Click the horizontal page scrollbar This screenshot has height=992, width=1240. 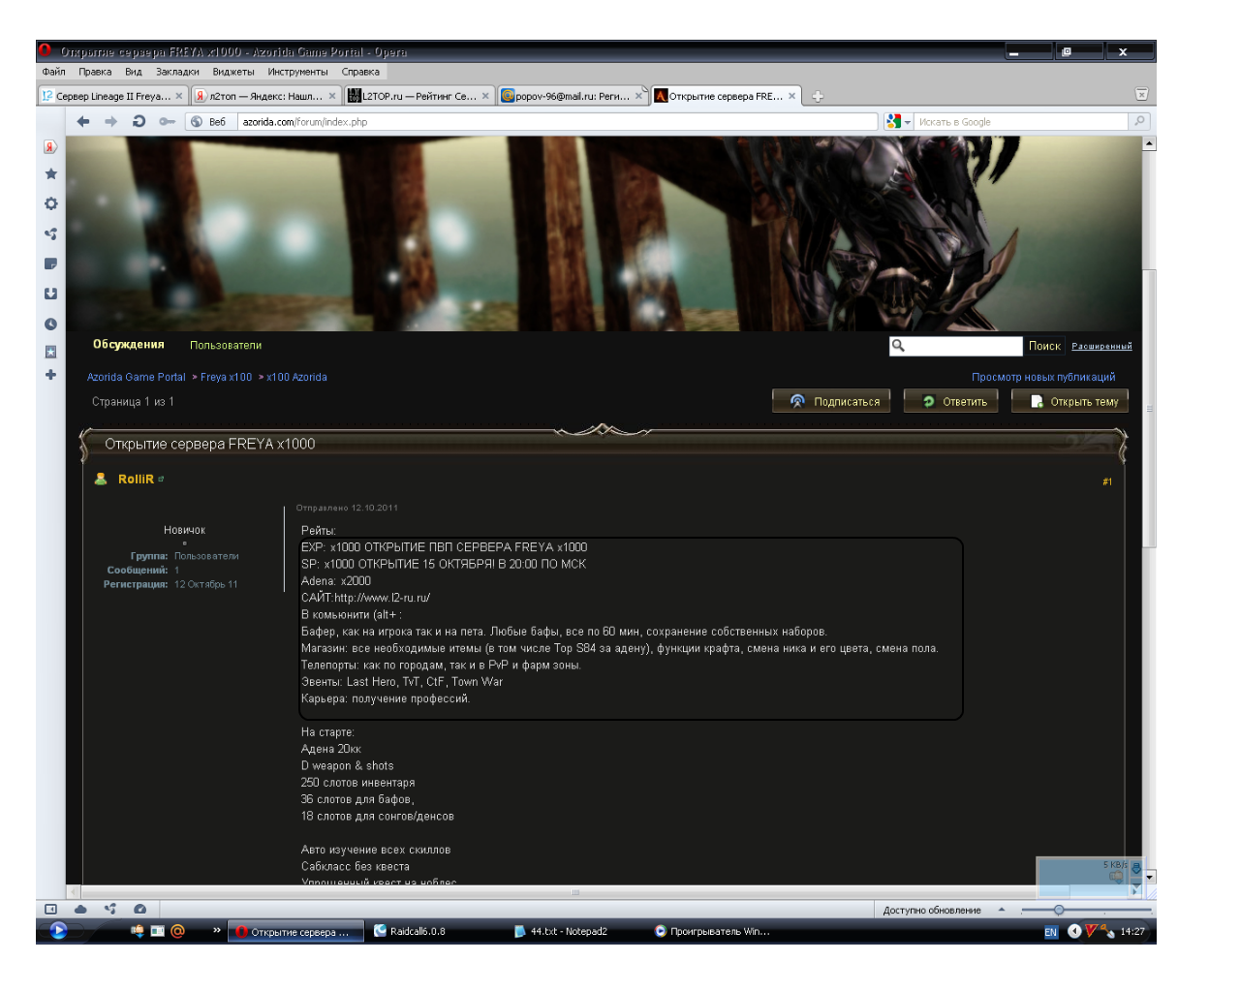click(x=574, y=892)
